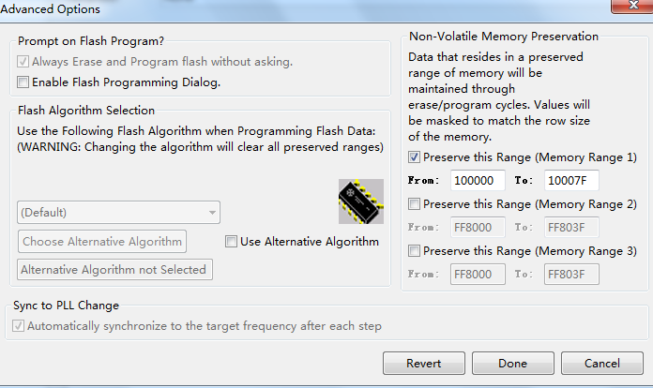Close the Advanced Options dialog

623,7
